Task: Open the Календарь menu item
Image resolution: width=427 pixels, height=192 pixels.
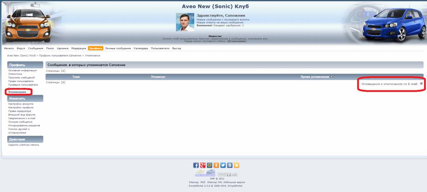Action: pyautogui.click(x=141, y=48)
